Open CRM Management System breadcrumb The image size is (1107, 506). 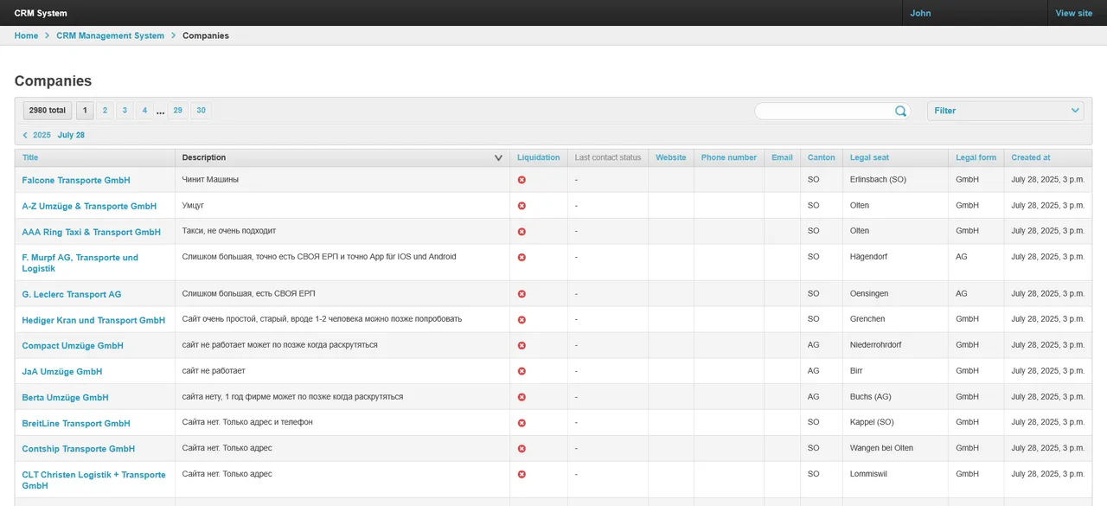pyautogui.click(x=110, y=35)
